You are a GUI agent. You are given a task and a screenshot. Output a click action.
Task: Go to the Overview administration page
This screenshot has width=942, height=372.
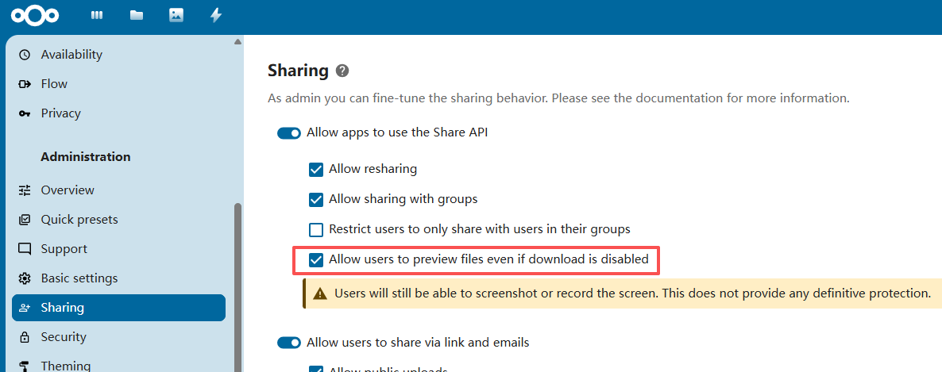68,190
